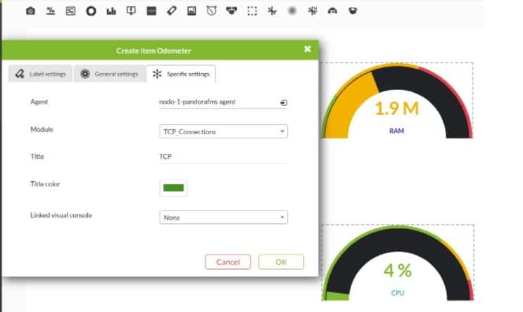Image resolution: width=523 pixels, height=312 pixels.
Task: Click the Title color label text
Action: coord(45,184)
